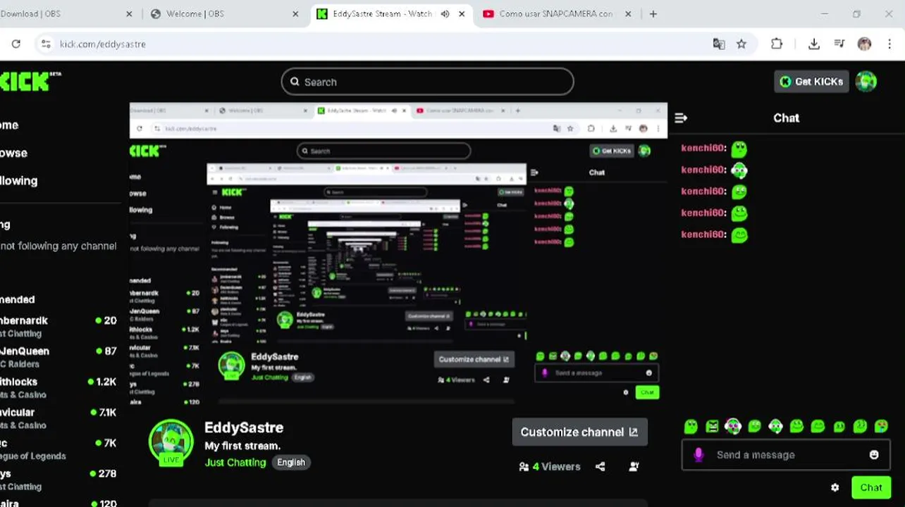Select the last emote in the quick emote row
905x507 pixels.
(881, 426)
